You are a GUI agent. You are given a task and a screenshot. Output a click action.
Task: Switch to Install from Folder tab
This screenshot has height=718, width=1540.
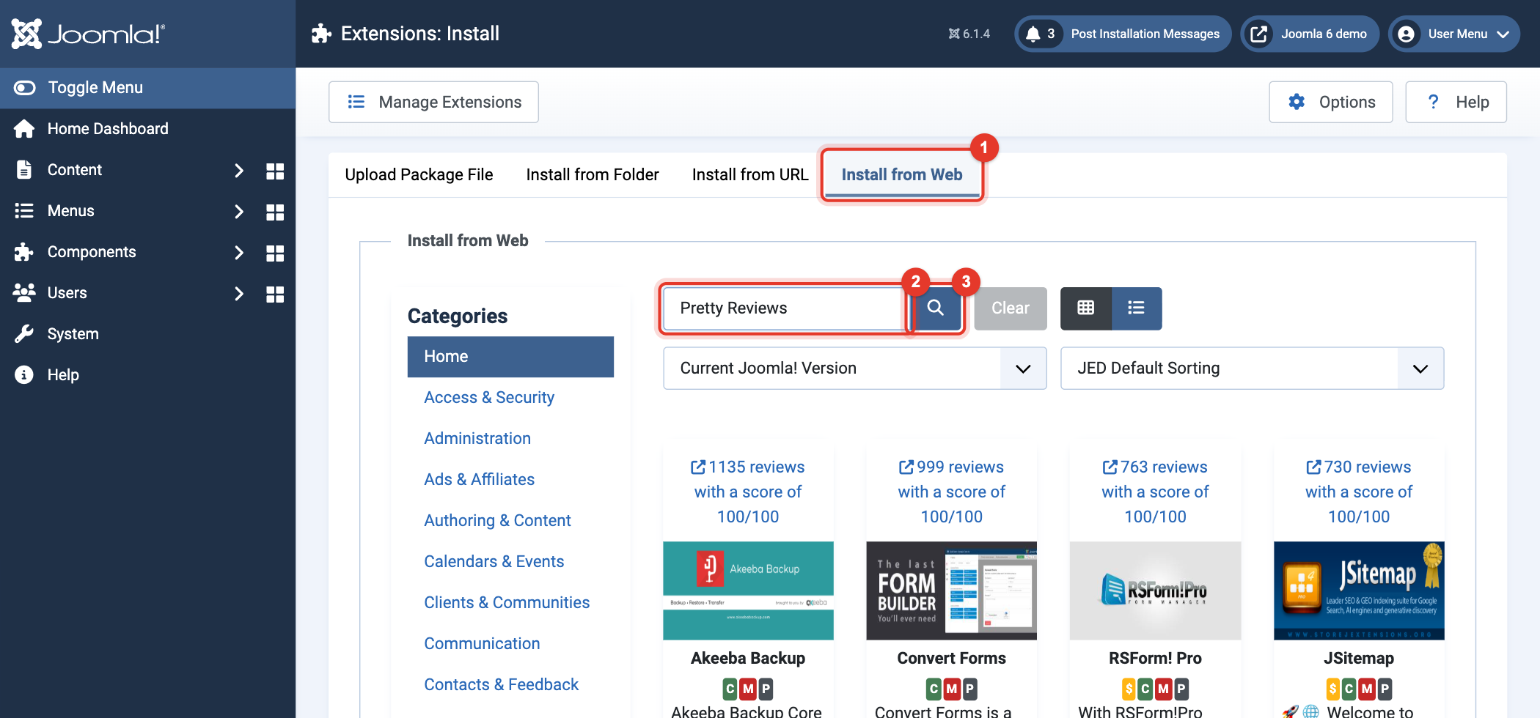pyautogui.click(x=593, y=174)
